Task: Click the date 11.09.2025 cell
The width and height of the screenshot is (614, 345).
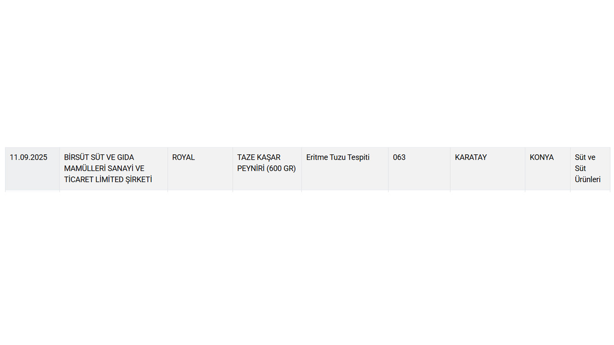Action: click(x=28, y=157)
